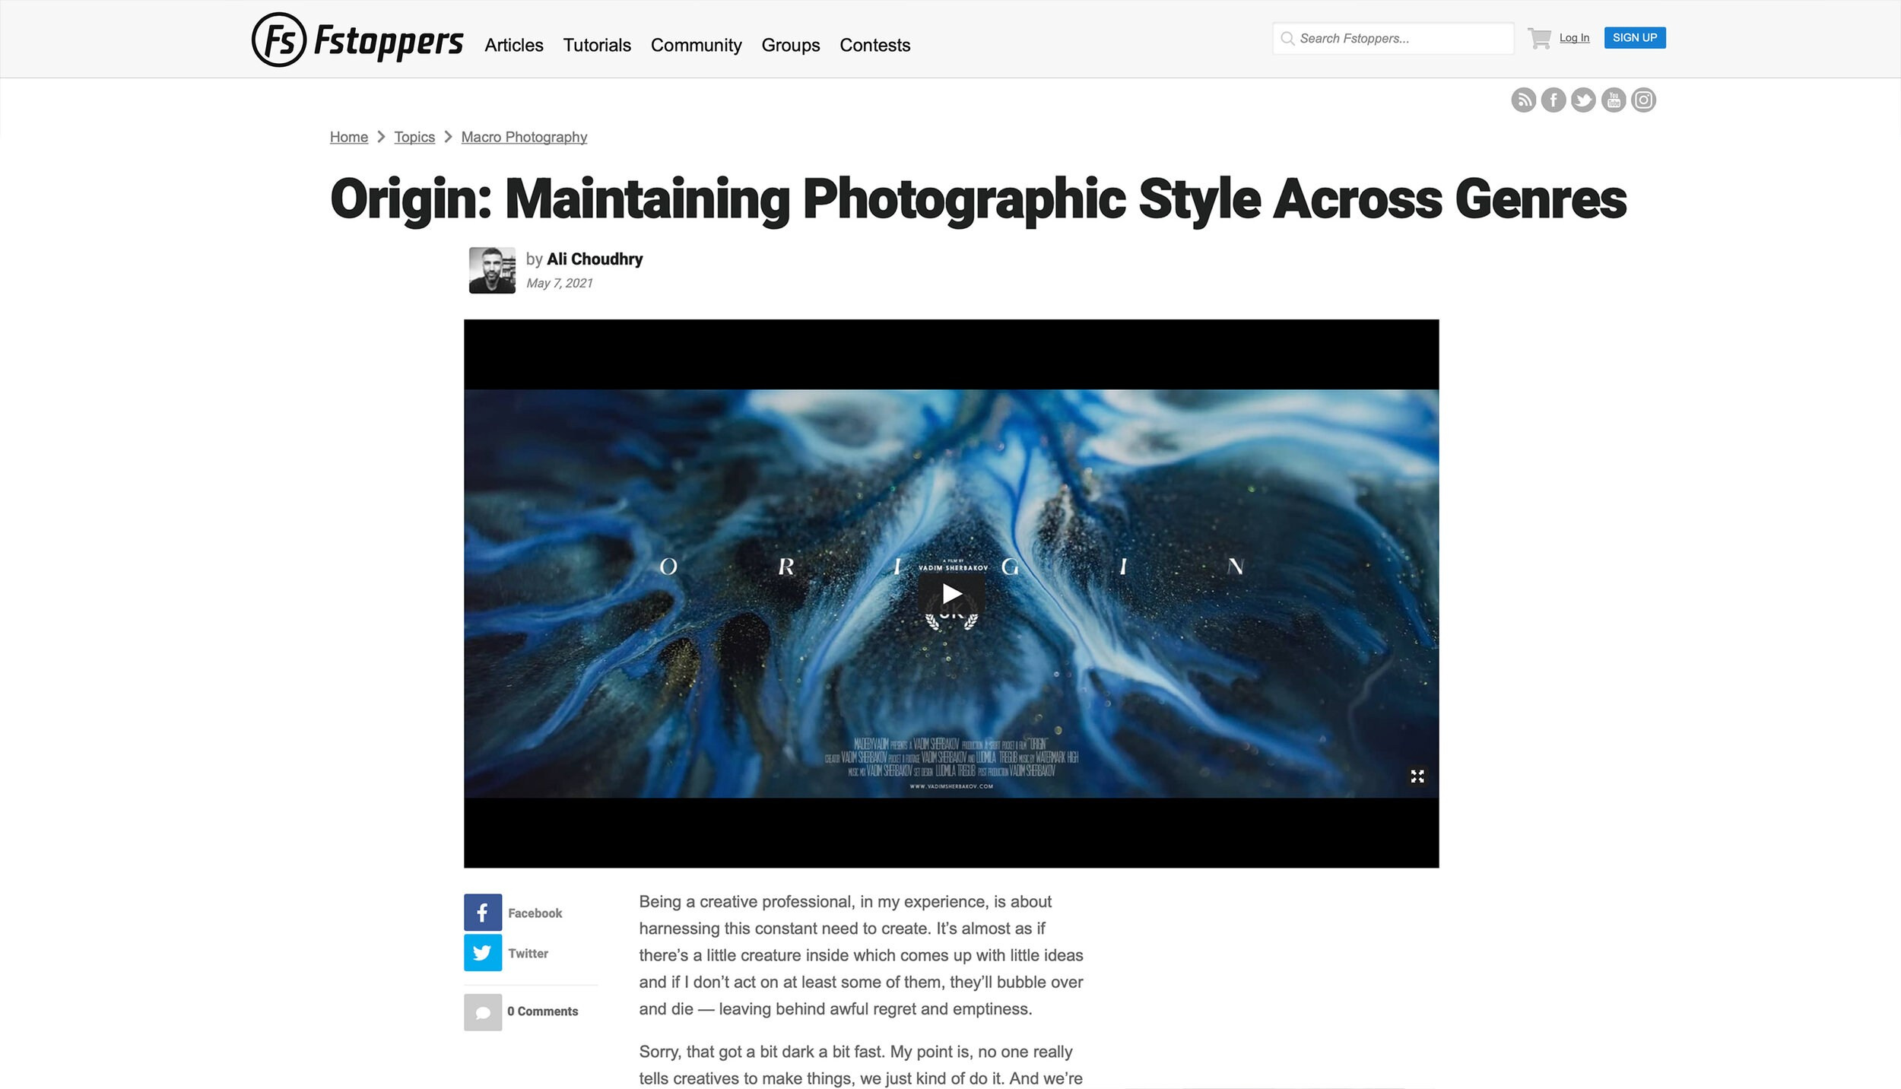
Task: Click the search magnifier icon
Action: tap(1287, 38)
